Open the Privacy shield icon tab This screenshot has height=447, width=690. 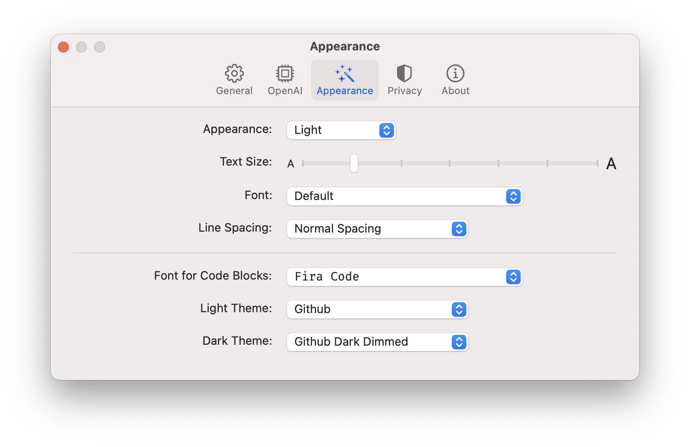[x=404, y=73]
